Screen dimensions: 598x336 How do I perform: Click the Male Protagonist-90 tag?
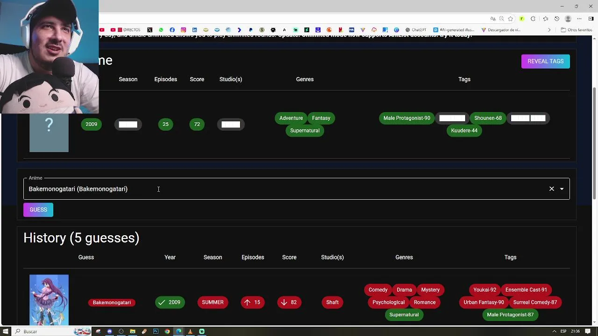point(407,118)
